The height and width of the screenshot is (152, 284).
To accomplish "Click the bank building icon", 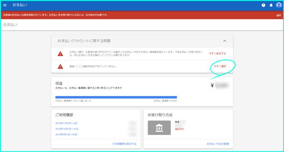I will click(x=159, y=128).
